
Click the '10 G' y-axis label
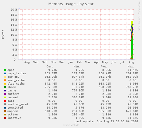coord(14,35)
